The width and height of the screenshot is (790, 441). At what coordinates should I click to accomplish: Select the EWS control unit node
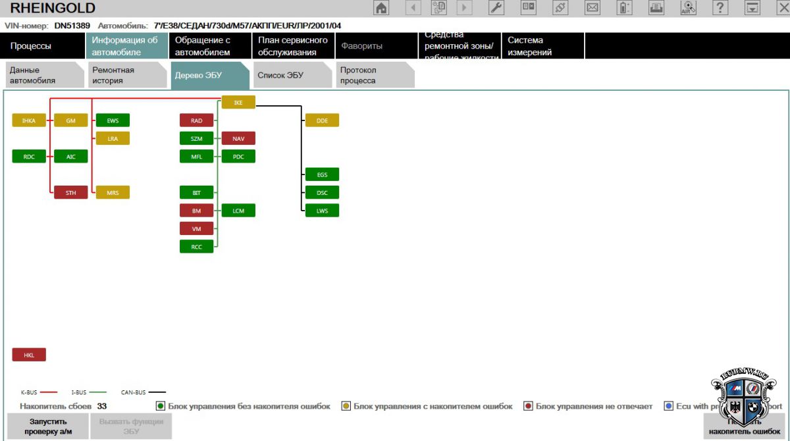click(113, 120)
